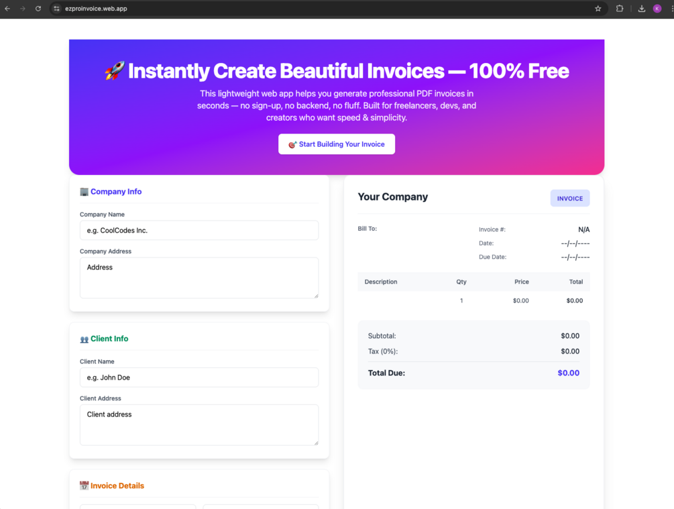Click the Invoice Details section heading
This screenshot has width=674, height=509.
[117, 486]
